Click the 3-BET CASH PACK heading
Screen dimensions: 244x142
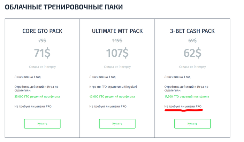[192, 31]
